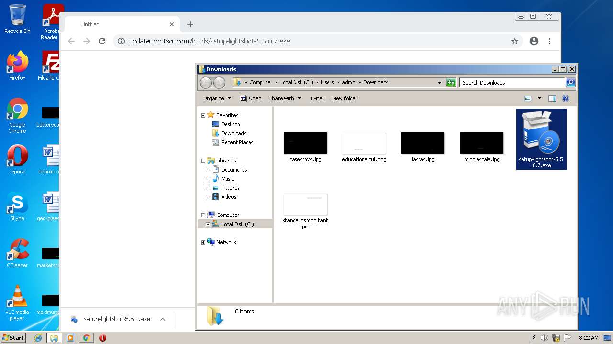
Task: Select the standardsimportant.png file
Action: click(305, 211)
